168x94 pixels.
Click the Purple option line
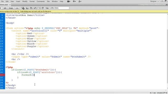(x=32, y=46)
